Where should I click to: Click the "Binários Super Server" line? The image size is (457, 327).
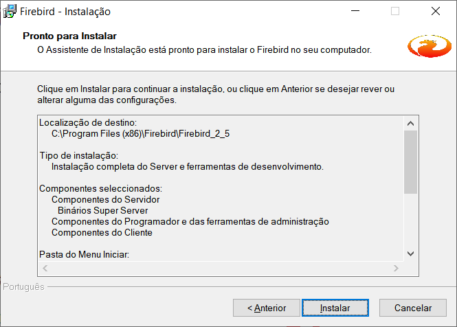click(102, 210)
